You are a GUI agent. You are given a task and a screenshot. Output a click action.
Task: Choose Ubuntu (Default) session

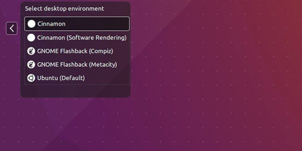click(61, 78)
